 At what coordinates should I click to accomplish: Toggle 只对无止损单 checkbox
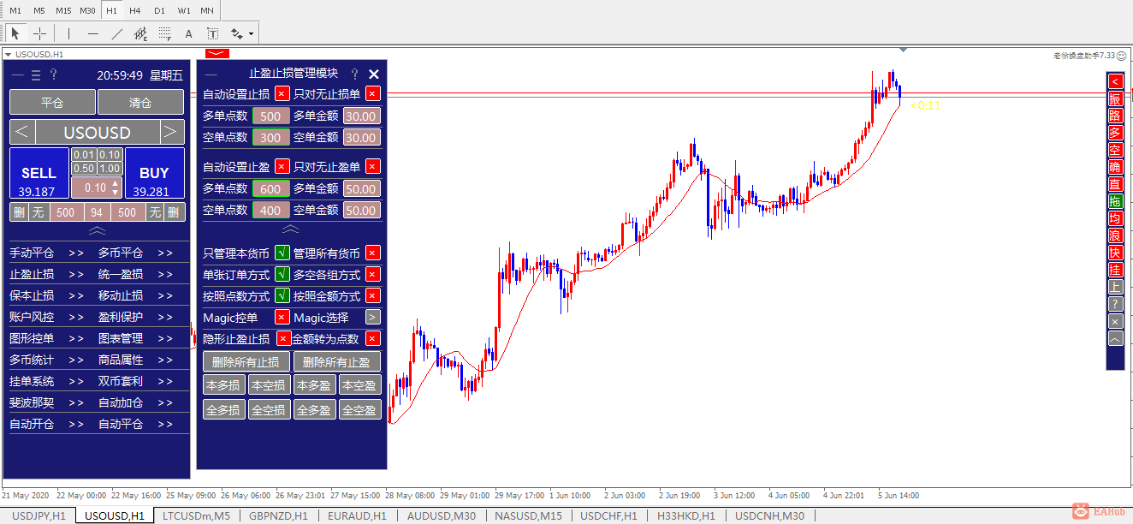373,94
